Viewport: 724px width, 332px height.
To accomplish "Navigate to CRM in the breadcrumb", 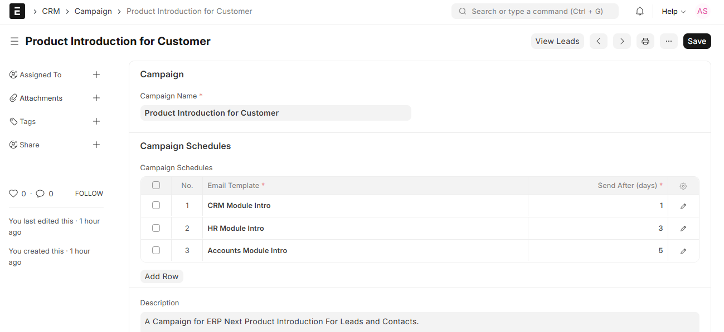I will tap(51, 11).
